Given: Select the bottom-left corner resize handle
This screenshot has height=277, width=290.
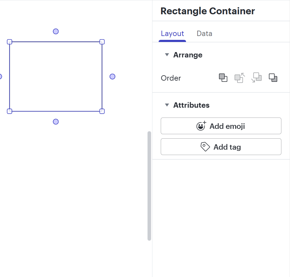Looking at the screenshot, I should 10,111.
